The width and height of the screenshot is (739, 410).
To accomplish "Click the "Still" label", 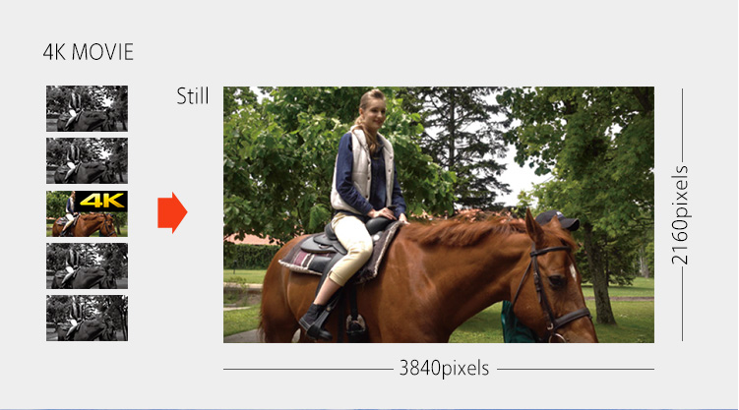I will [192, 96].
